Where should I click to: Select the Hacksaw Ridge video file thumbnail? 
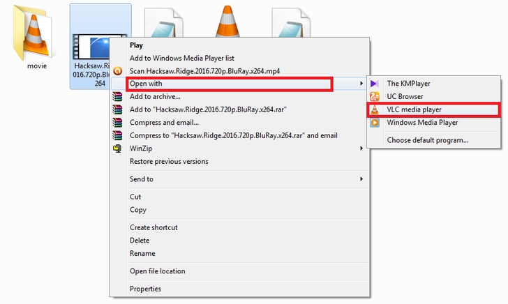[92, 47]
